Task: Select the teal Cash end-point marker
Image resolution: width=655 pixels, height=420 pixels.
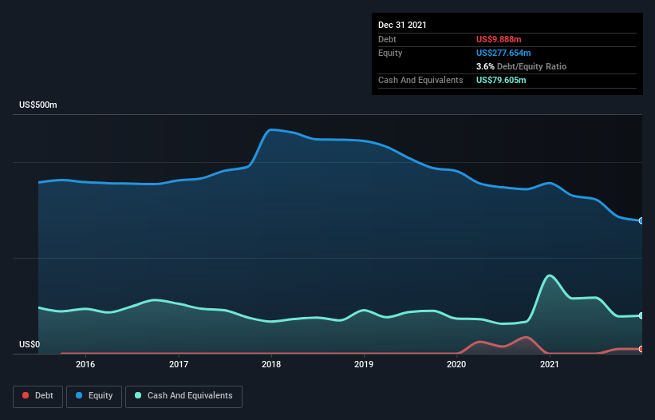Action: (641, 315)
